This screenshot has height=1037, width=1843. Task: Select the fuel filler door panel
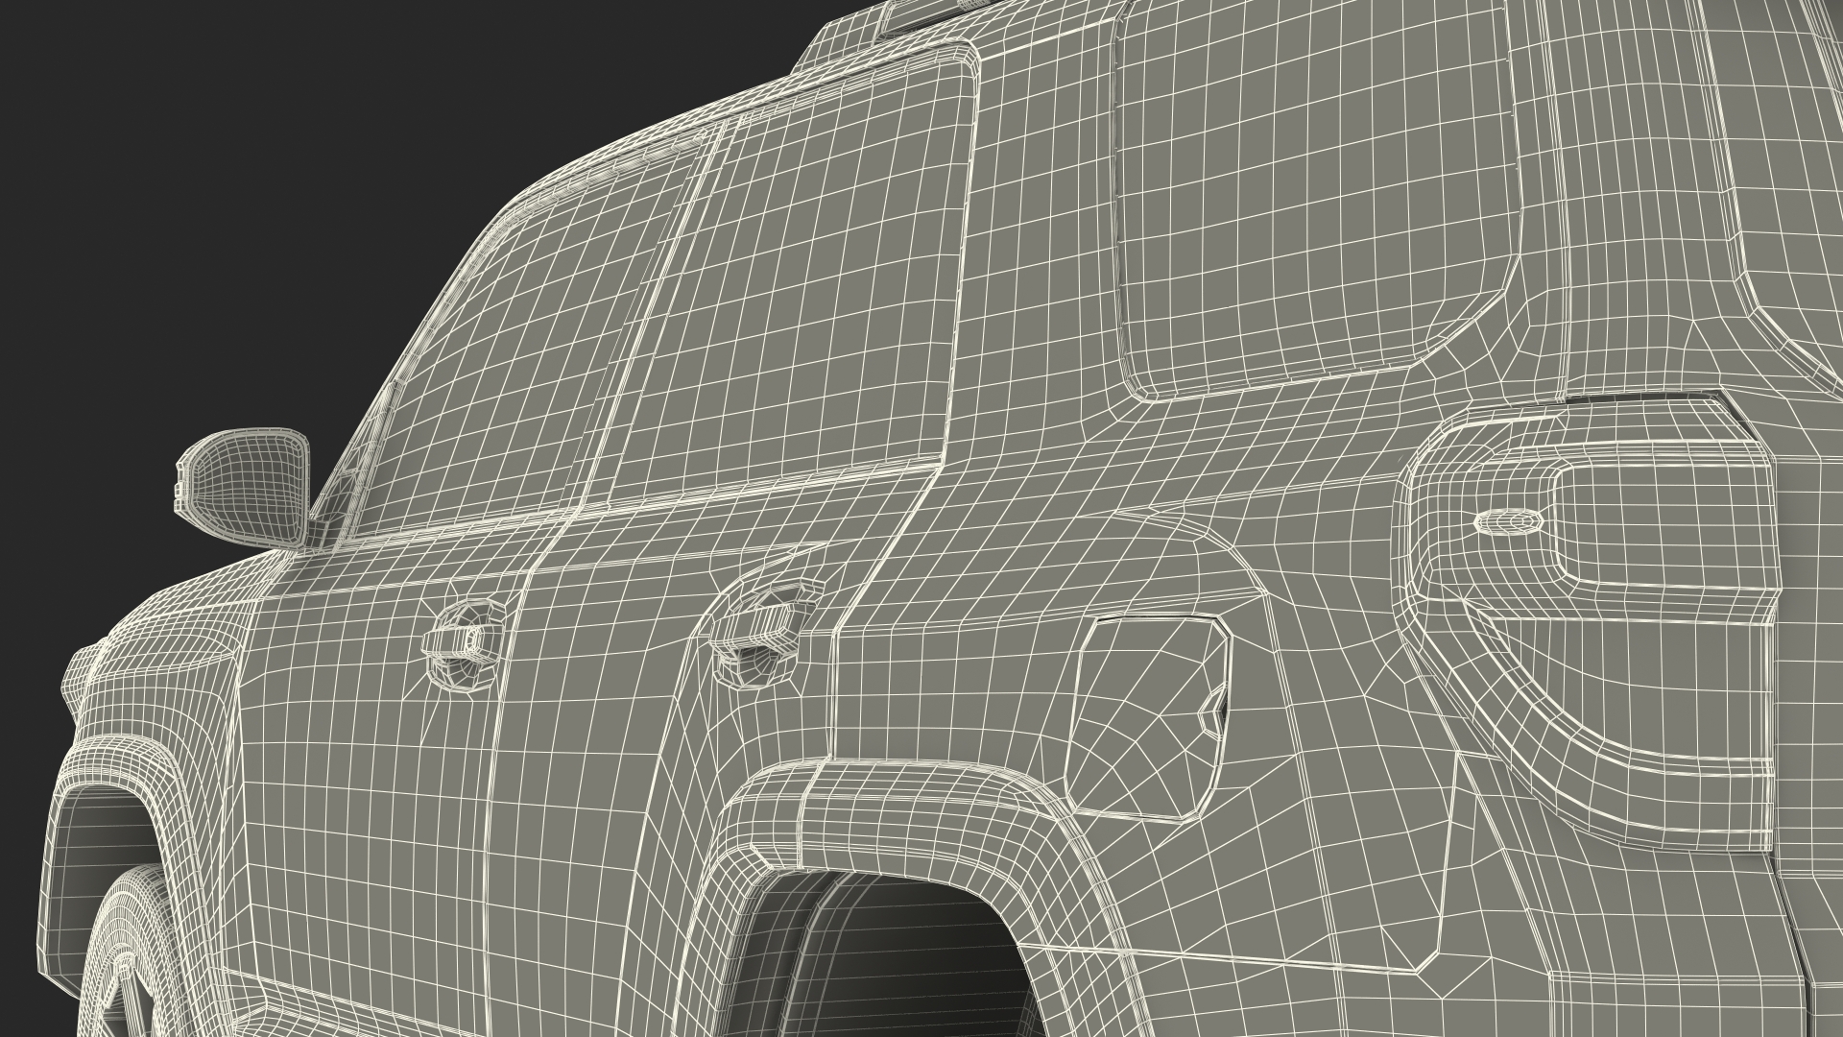point(1147,717)
